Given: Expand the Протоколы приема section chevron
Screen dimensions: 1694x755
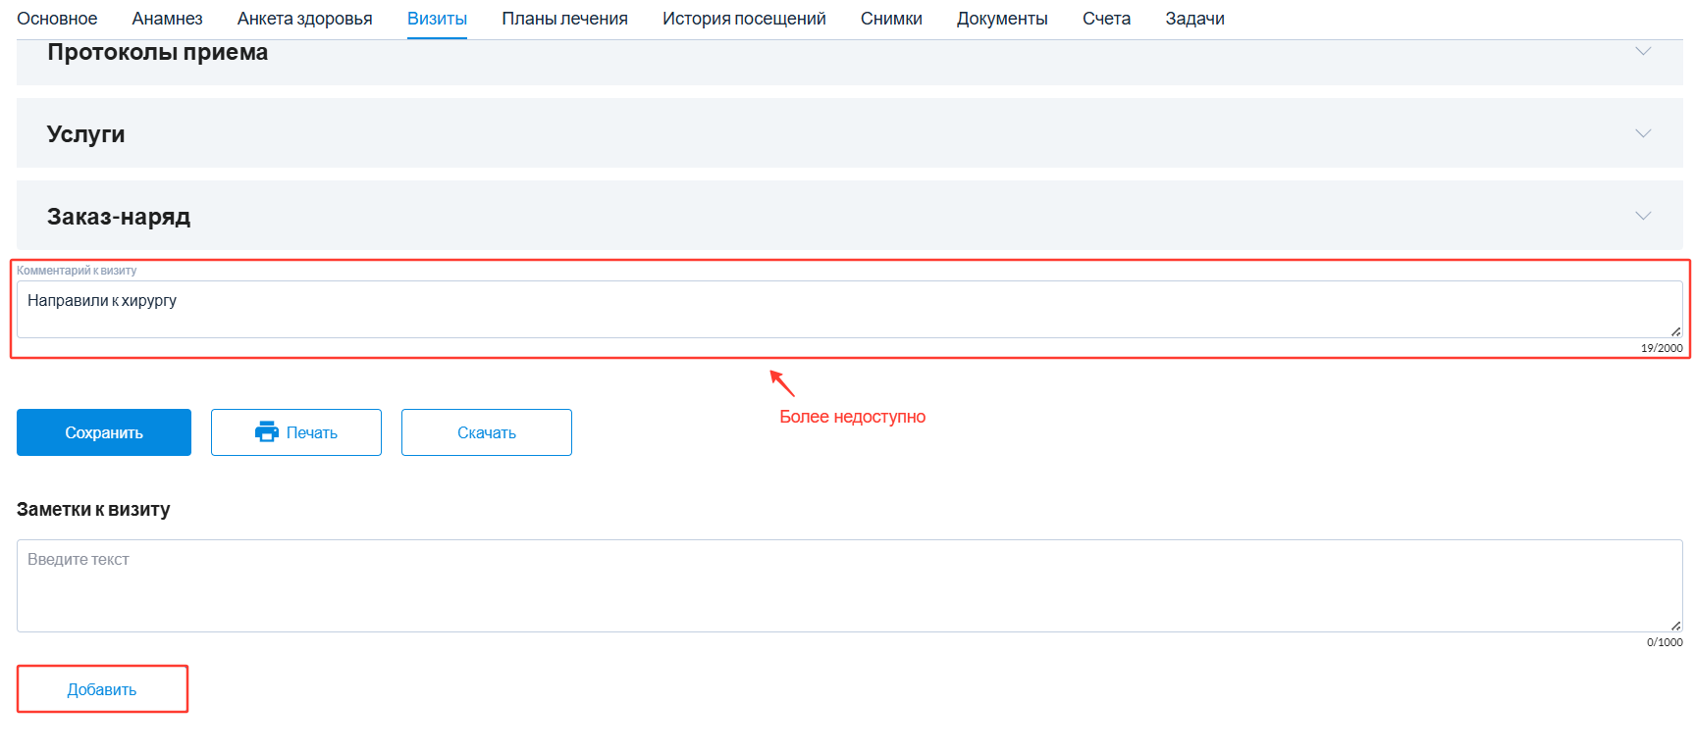Looking at the screenshot, I should tap(1643, 51).
